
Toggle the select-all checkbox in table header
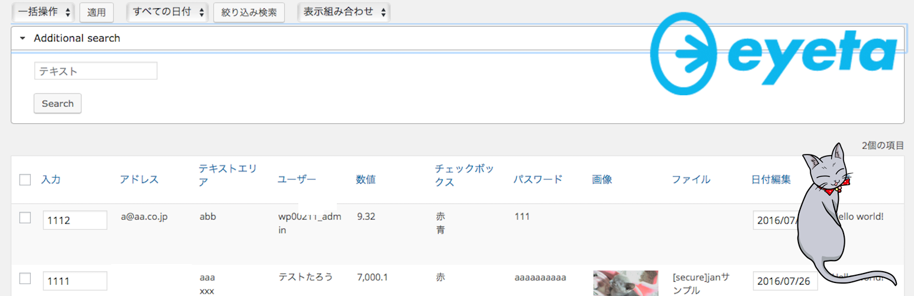25,180
